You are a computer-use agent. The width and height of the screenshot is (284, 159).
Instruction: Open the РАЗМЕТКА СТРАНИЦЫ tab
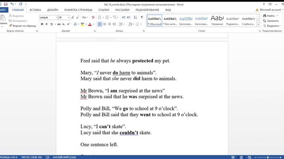(78, 10)
